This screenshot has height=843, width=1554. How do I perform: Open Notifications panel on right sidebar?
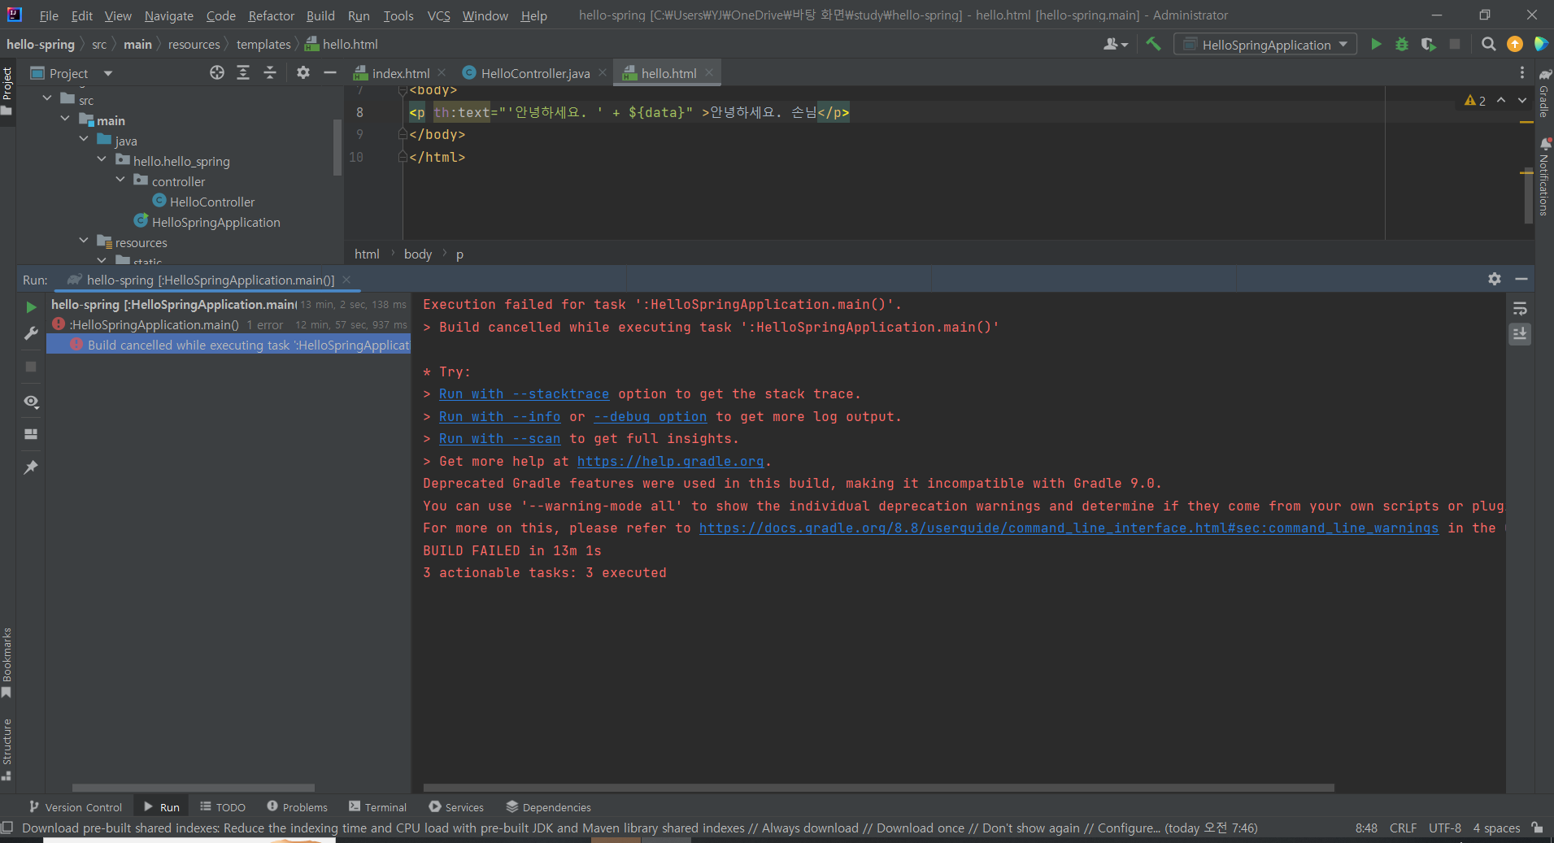click(x=1544, y=176)
